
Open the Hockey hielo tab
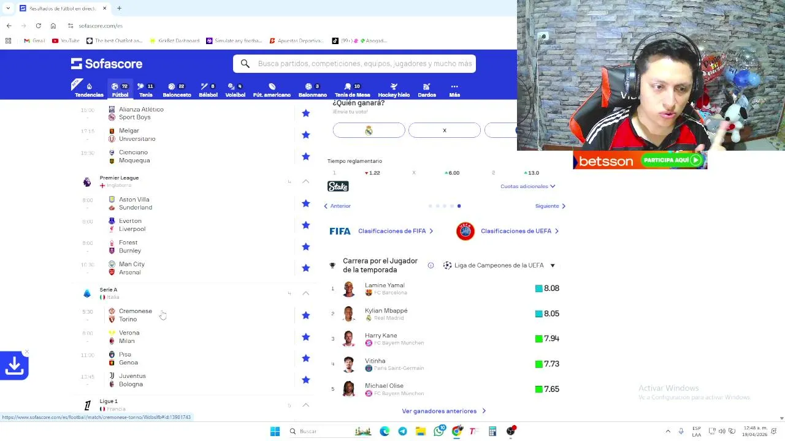pyautogui.click(x=394, y=90)
